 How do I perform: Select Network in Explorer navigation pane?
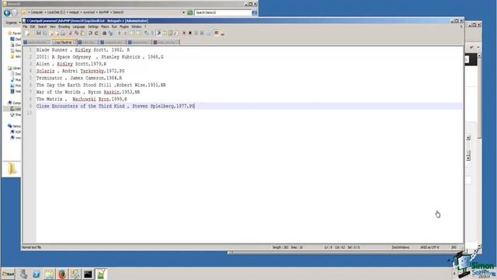(x=15, y=126)
